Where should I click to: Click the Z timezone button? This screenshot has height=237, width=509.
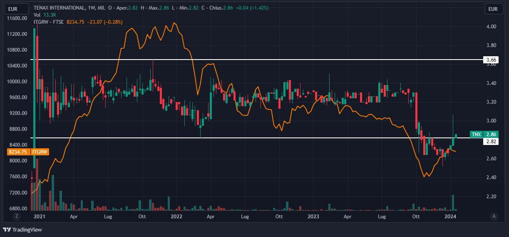click(17, 216)
